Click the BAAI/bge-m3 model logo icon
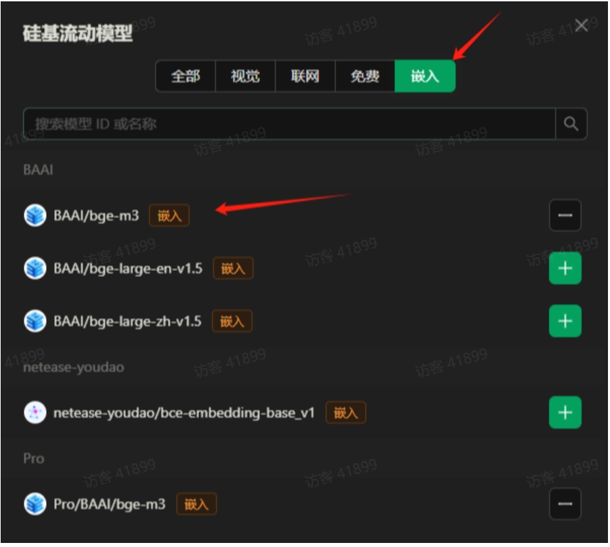The width and height of the screenshot is (610, 547). point(35,215)
